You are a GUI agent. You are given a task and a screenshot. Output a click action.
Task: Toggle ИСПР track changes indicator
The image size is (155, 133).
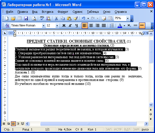coord(118,129)
